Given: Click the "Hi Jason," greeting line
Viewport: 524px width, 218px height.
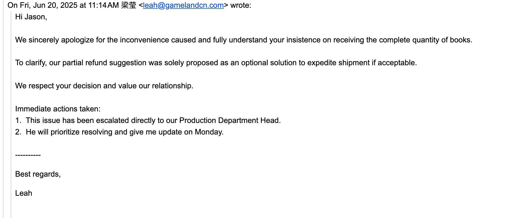Looking at the screenshot, I should click(31, 17).
